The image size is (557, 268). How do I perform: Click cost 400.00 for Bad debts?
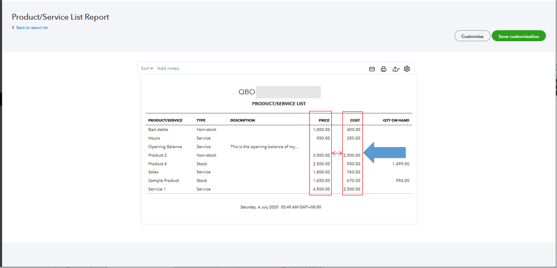pos(353,130)
